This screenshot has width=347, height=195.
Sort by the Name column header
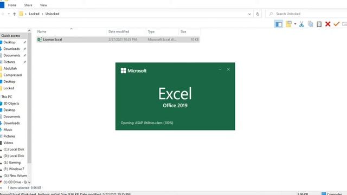click(42, 31)
